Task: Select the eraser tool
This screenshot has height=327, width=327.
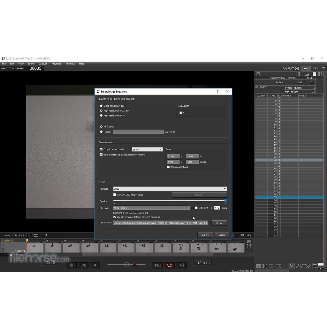Action: tap(309, 266)
